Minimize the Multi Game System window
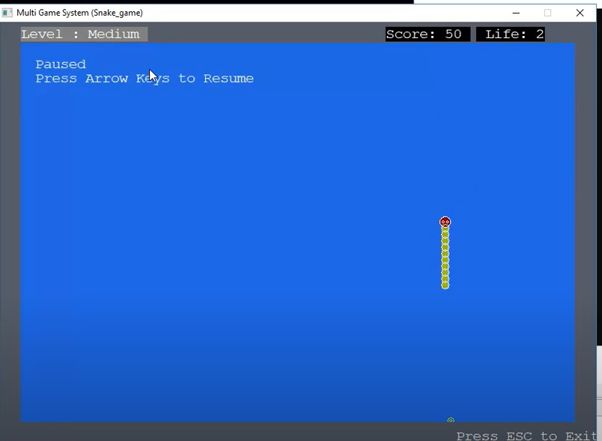The image size is (602, 441). 515,13
